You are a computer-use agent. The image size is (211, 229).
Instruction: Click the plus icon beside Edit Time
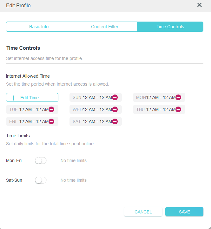tap(13, 98)
